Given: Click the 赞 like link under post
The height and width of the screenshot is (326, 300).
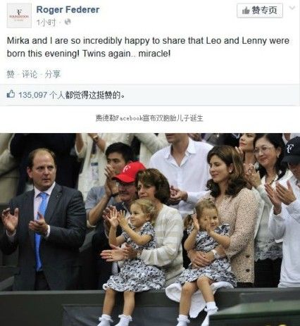Looking at the screenshot, I should [11, 74].
